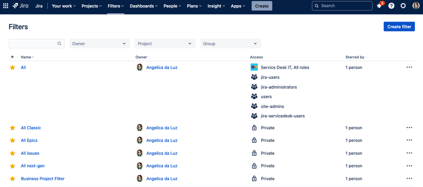The width and height of the screenshot is (423, 187).
Task: Open the app switcher grid icon
Action: [x=6, y=6]
